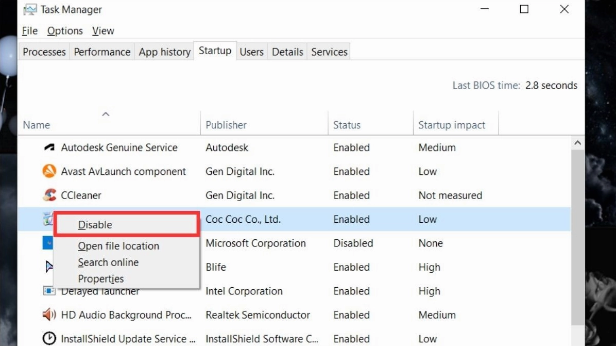Click the scrollbar up arrow

point(577,141)
